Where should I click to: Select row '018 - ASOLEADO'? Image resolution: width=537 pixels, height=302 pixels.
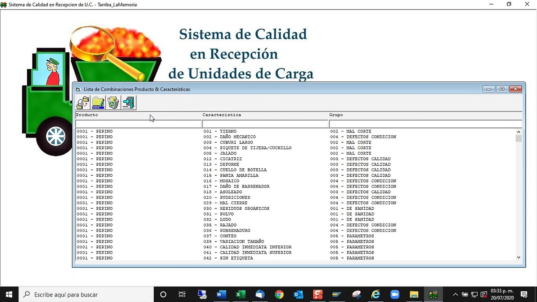click(x=295, y=192)
